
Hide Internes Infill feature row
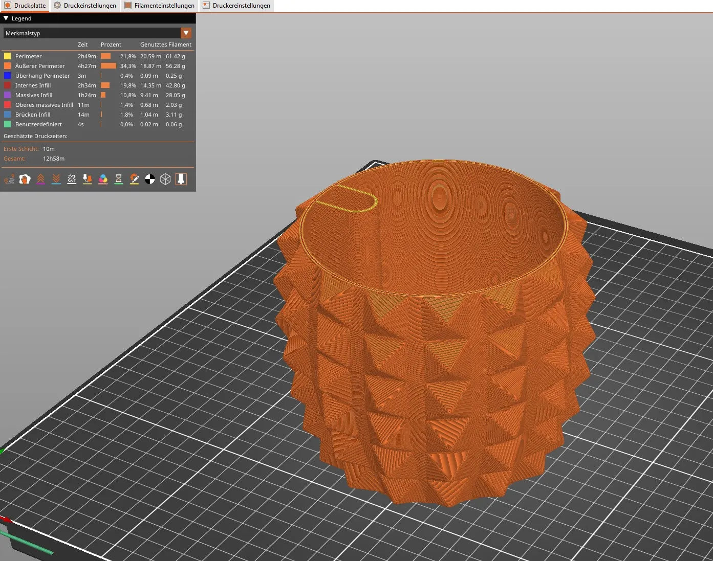click(x=97, y=85)
